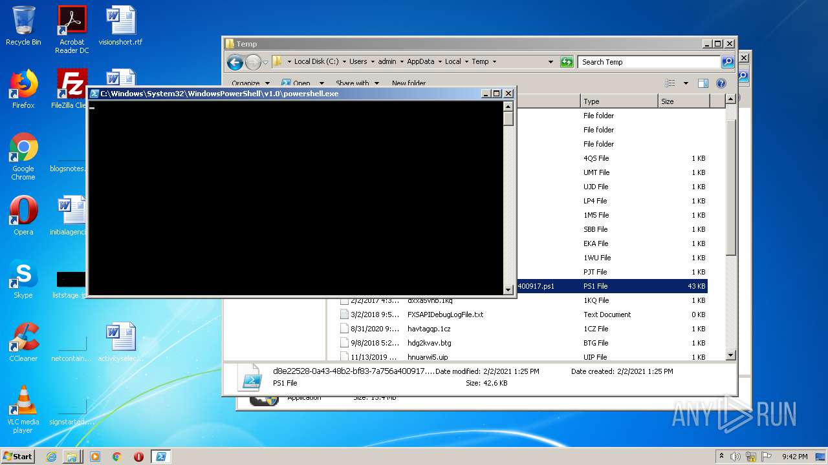828x465 pixels.
Task: Open visionshort.rtf document on desktop
Action: (120, 26)
